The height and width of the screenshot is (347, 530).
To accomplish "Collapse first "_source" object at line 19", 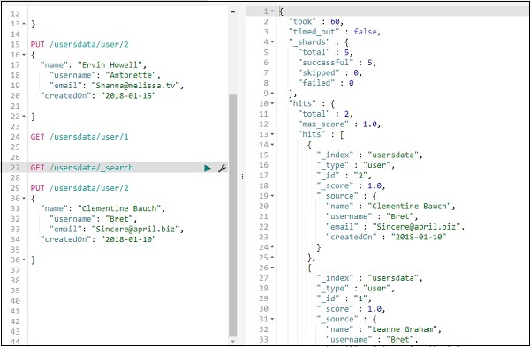I will [x=272, y=196].
